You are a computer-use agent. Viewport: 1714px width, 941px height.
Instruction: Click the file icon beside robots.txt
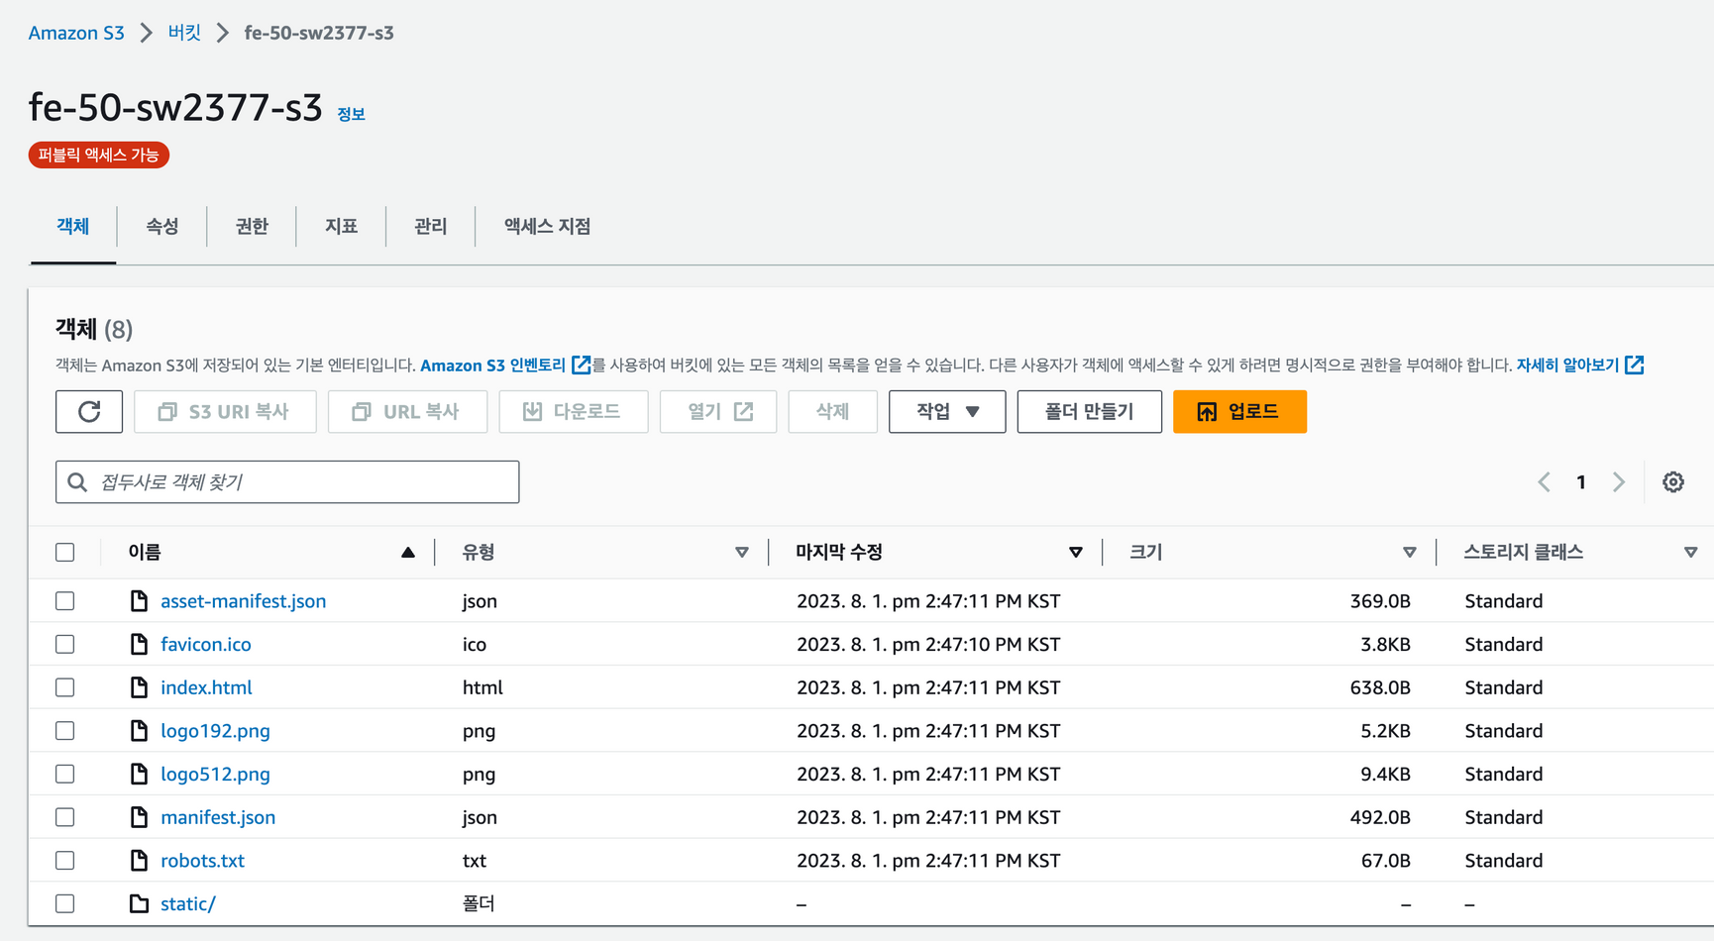(139, 861)
